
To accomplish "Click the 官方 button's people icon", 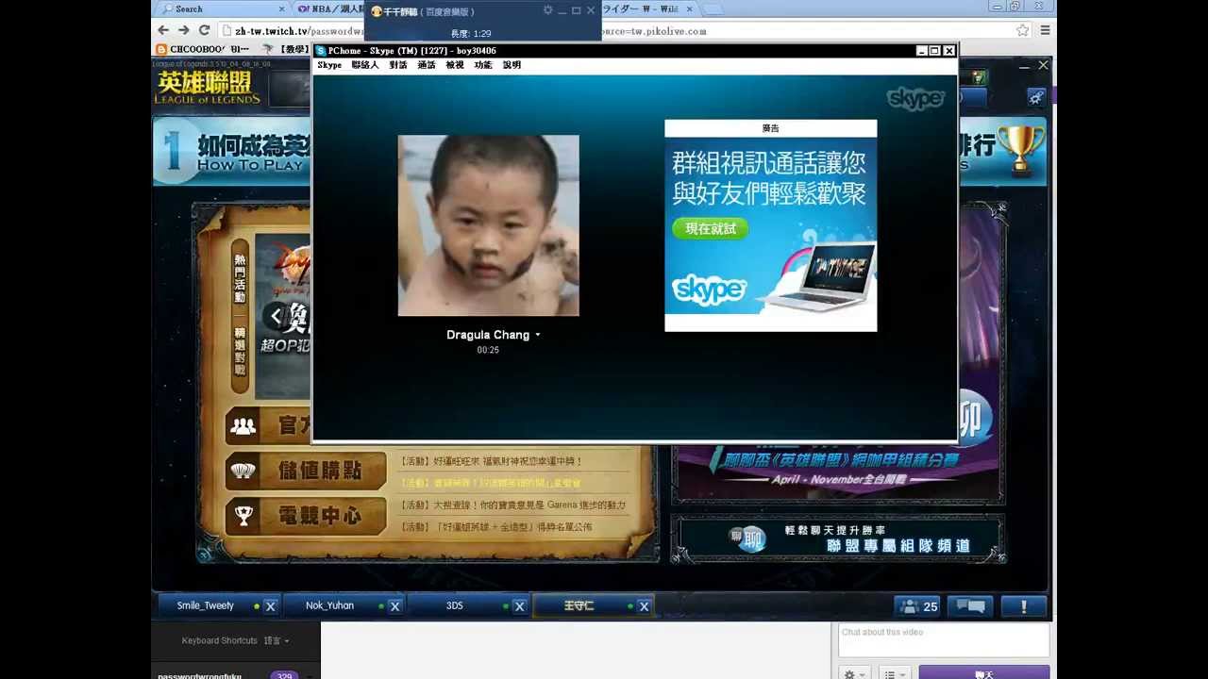I will (243, 426).
